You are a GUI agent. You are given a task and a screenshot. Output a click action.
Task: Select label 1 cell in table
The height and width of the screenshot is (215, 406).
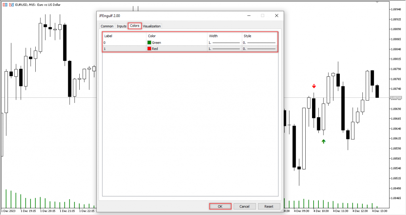tap(124, 49)
